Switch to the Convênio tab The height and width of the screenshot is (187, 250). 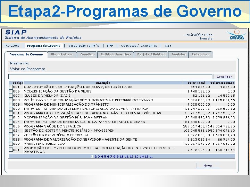[x=87, y=55]
